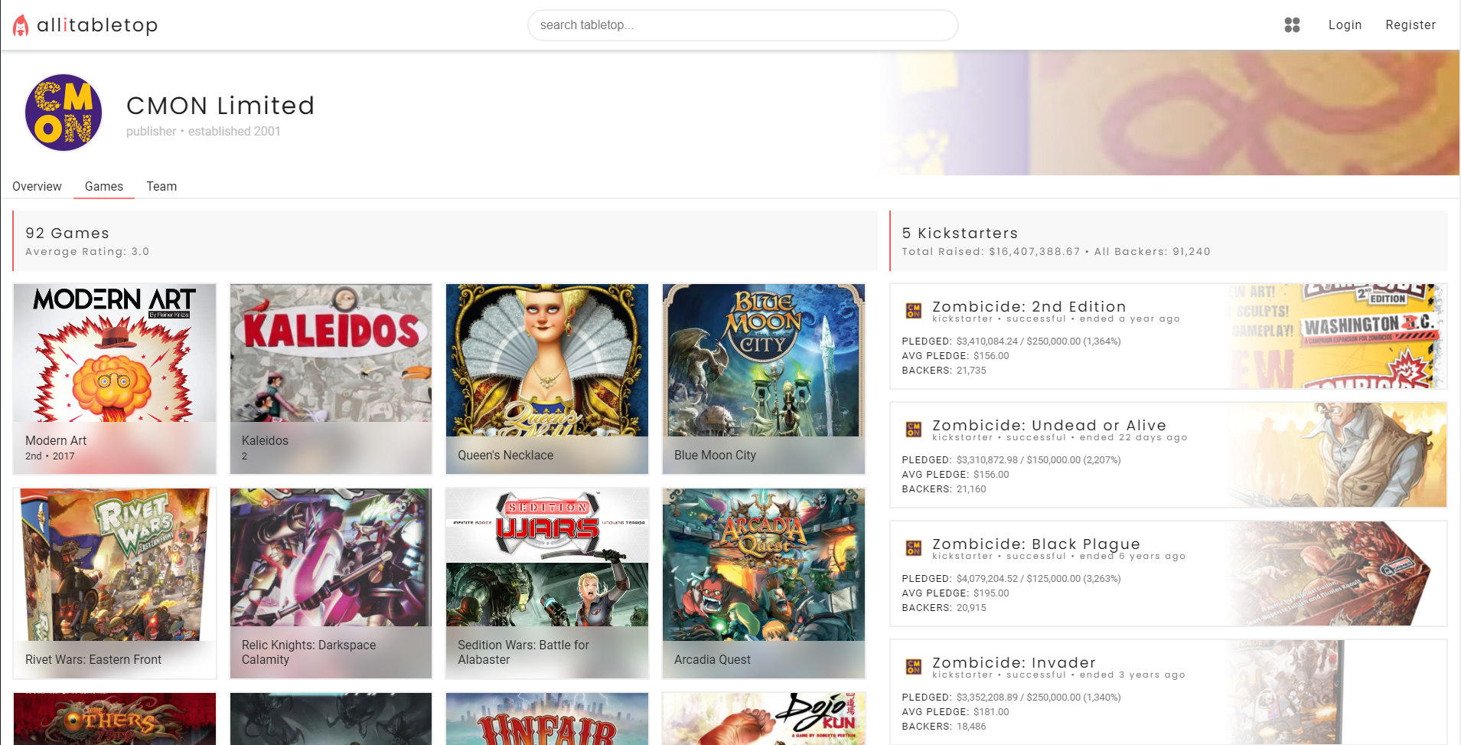Open Zombicide: Black Plague kickstarter title
1461x745 pixels.
[1036, 544]
